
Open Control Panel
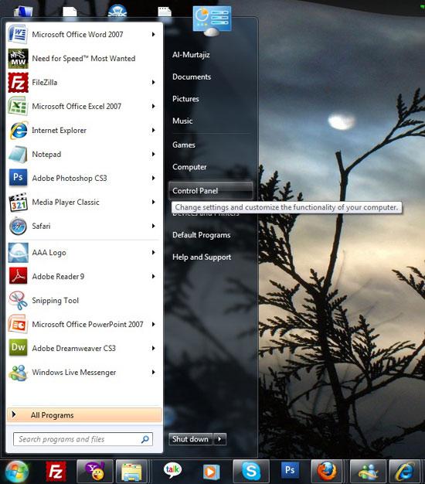coord(211,191)
